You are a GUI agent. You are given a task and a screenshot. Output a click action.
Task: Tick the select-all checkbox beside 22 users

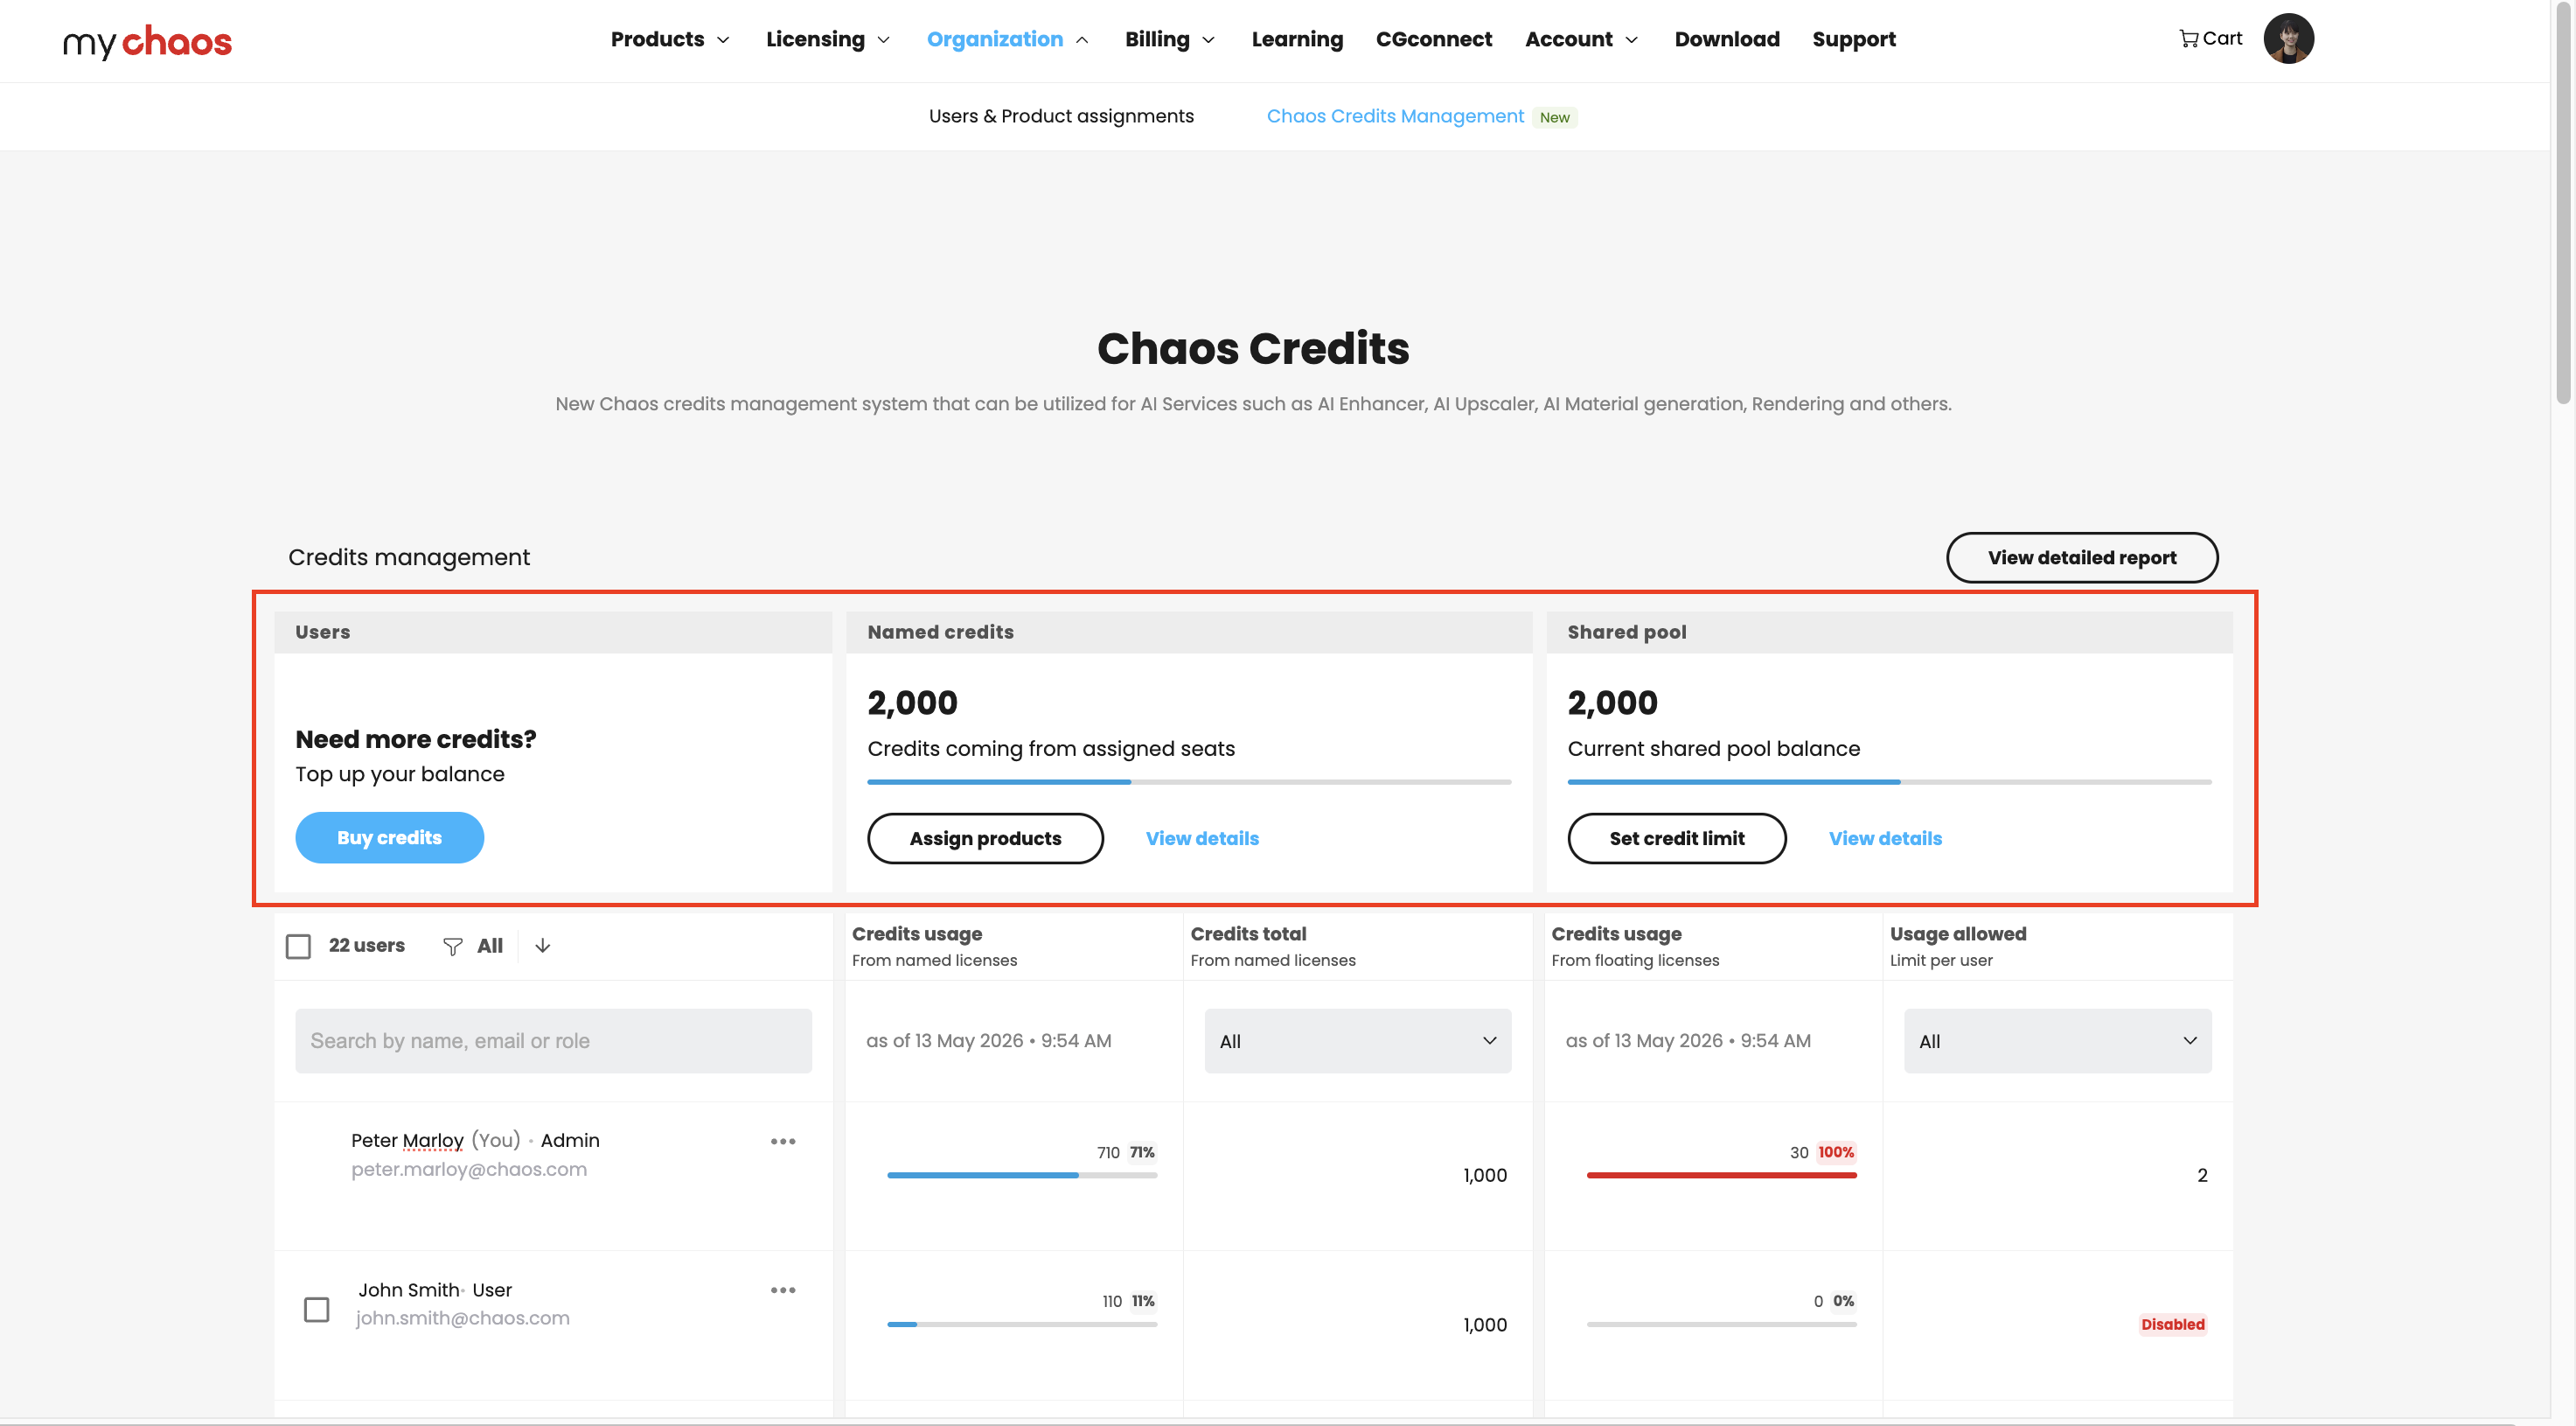click(298, 946)
